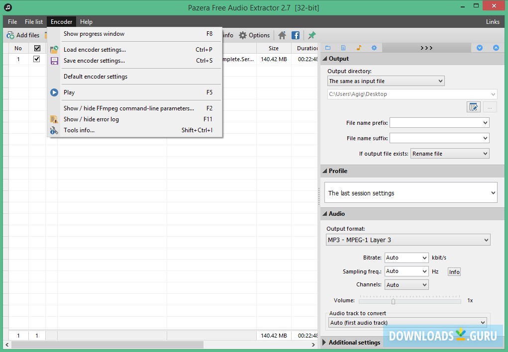The height and width of the screenshot is (352, 508).
Task: Click the Info button beside sampling frequency
Action: pyautogui.click(x=454, y=271)
